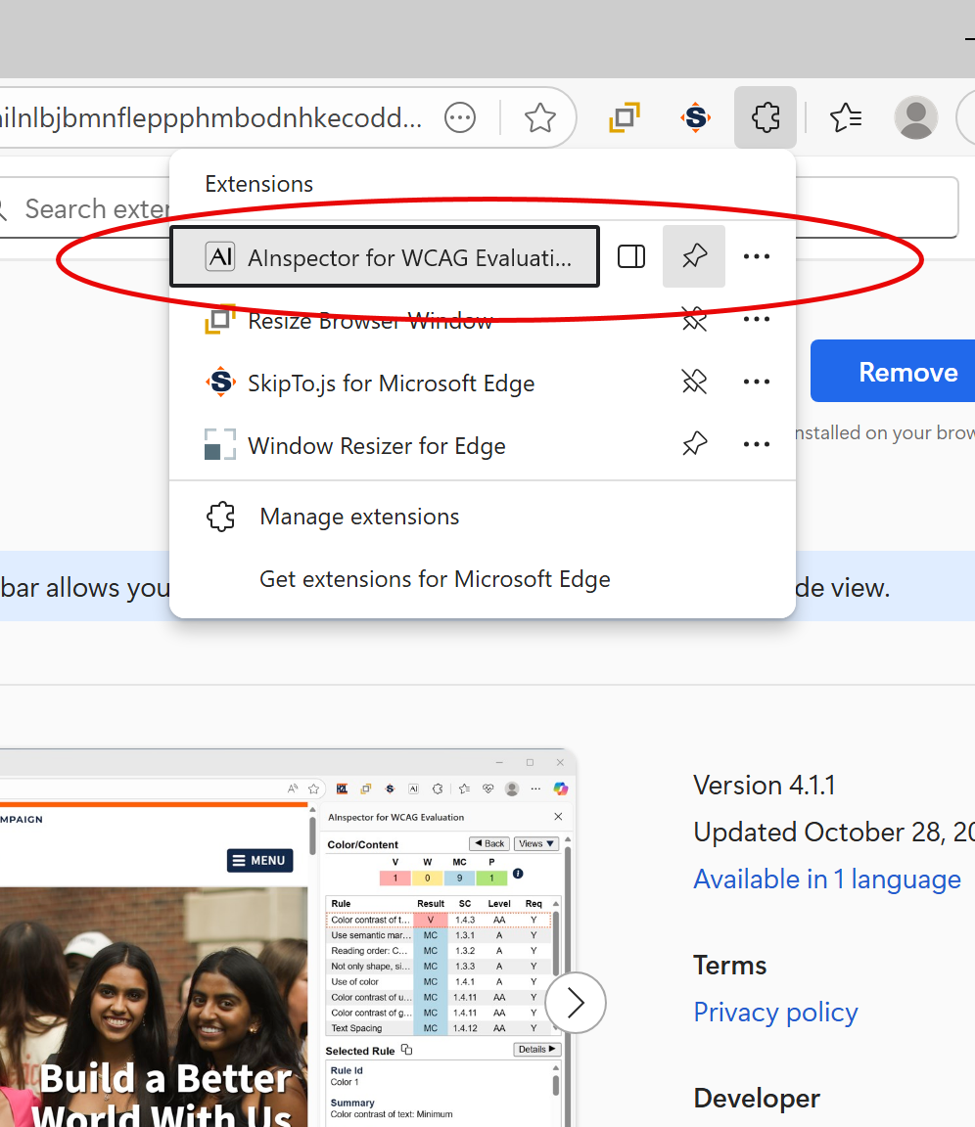Toggle the SkipTo.js toolbar visibility pin
Screen dimensions: 975x1127
tap(694, 383)
